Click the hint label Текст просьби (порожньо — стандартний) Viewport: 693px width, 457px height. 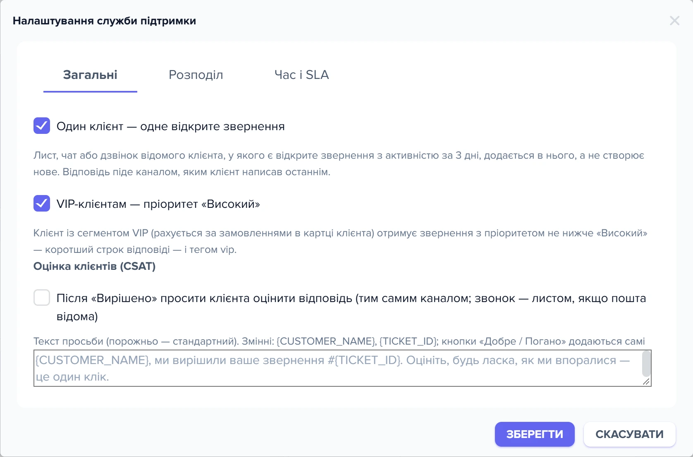coord(339,341)
